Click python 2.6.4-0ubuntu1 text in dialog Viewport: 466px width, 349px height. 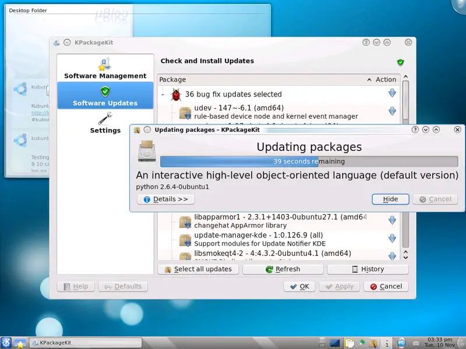pyautogui.click(x=172, y=187)
